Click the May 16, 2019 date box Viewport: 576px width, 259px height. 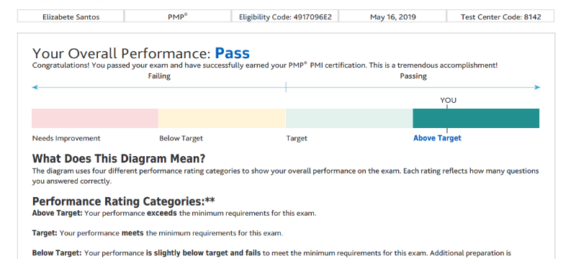(x=392, y=17)
